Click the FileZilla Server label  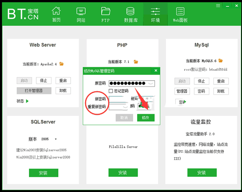click(x=123, y=147)
